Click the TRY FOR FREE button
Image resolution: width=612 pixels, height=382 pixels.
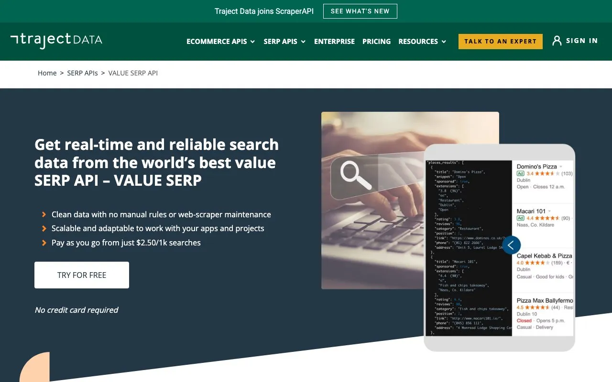(x=82, y=275)
